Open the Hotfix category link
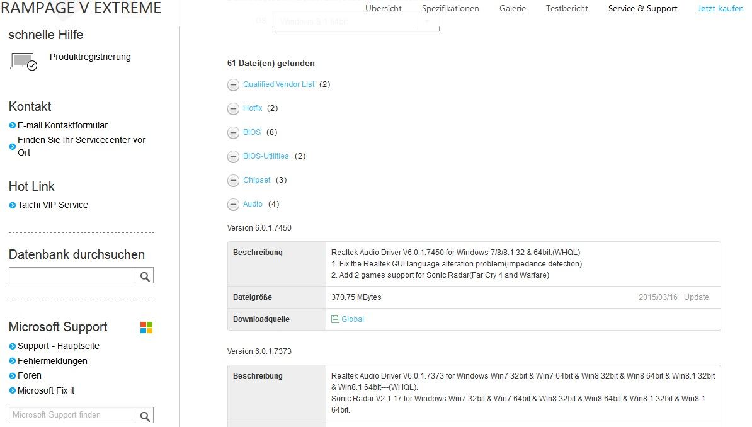Screen dimensions: 752x427 253,108
